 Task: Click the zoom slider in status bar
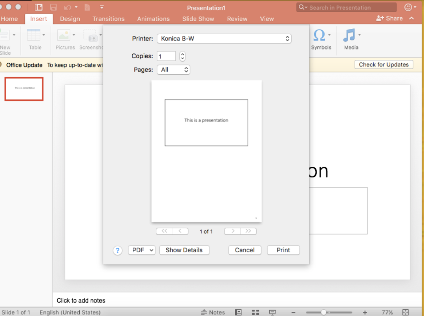coord(324,312)
